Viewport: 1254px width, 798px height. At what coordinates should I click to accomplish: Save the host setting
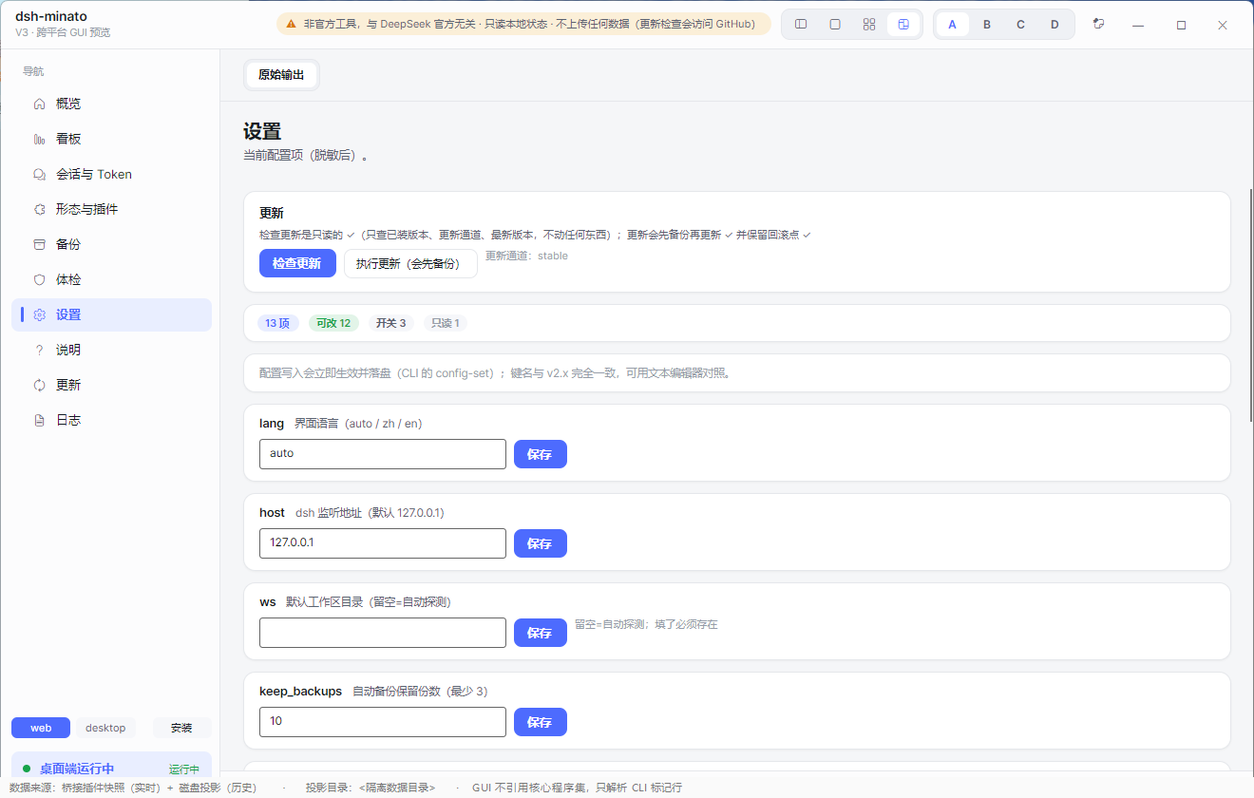coord(540,543)
